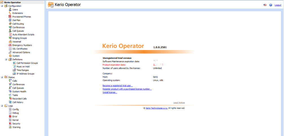This screenshot has width=284, height=136.
Task: Select the Logs folder label
Action: pos(10,106)
